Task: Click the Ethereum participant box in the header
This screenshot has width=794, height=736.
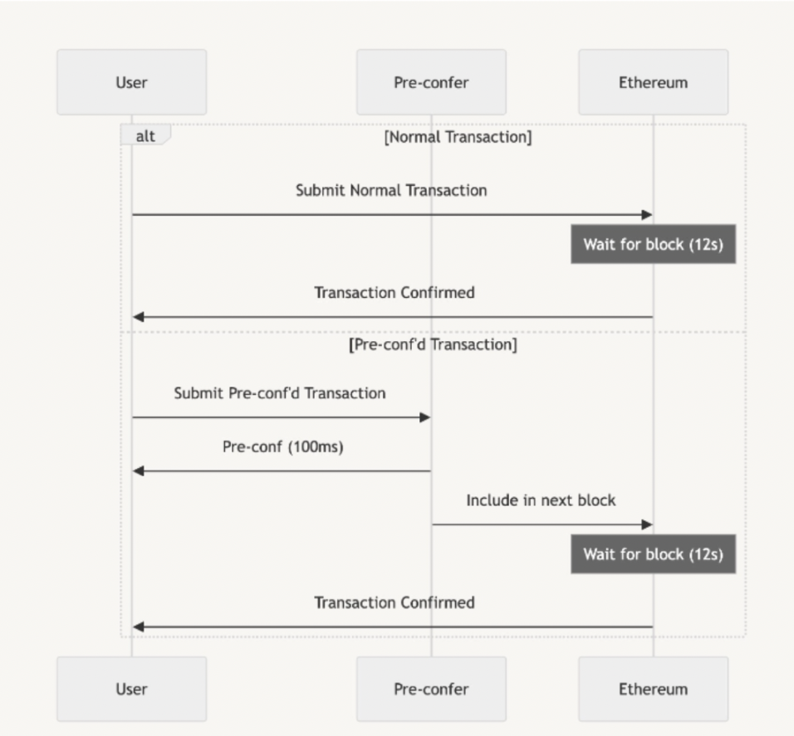Action: 653,82
